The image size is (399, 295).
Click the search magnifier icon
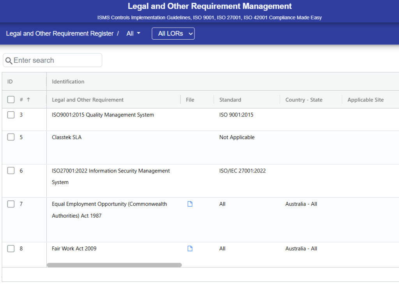(9, 61)
